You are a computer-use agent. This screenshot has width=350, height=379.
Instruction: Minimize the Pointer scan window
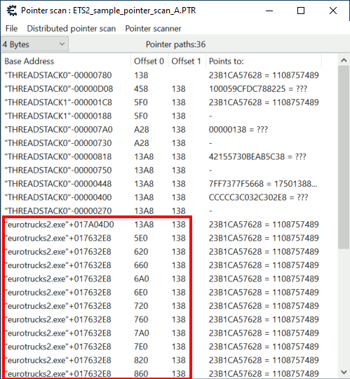pyautogui.click(x=269, y=11)
